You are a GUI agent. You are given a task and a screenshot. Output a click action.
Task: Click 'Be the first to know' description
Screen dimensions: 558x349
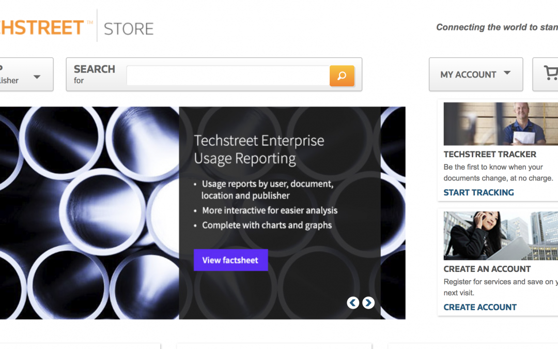[x=498, y=172]
